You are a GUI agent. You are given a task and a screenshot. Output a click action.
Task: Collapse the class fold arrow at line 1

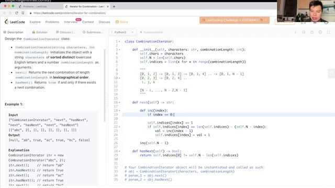119,42
